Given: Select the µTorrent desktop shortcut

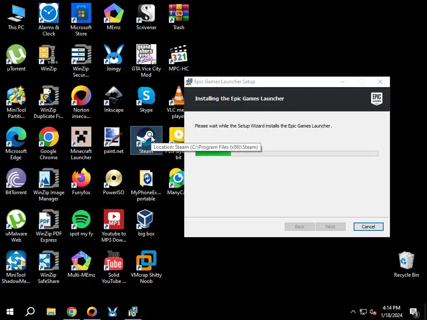Looking at the screenshot, I should pos(16,58).
